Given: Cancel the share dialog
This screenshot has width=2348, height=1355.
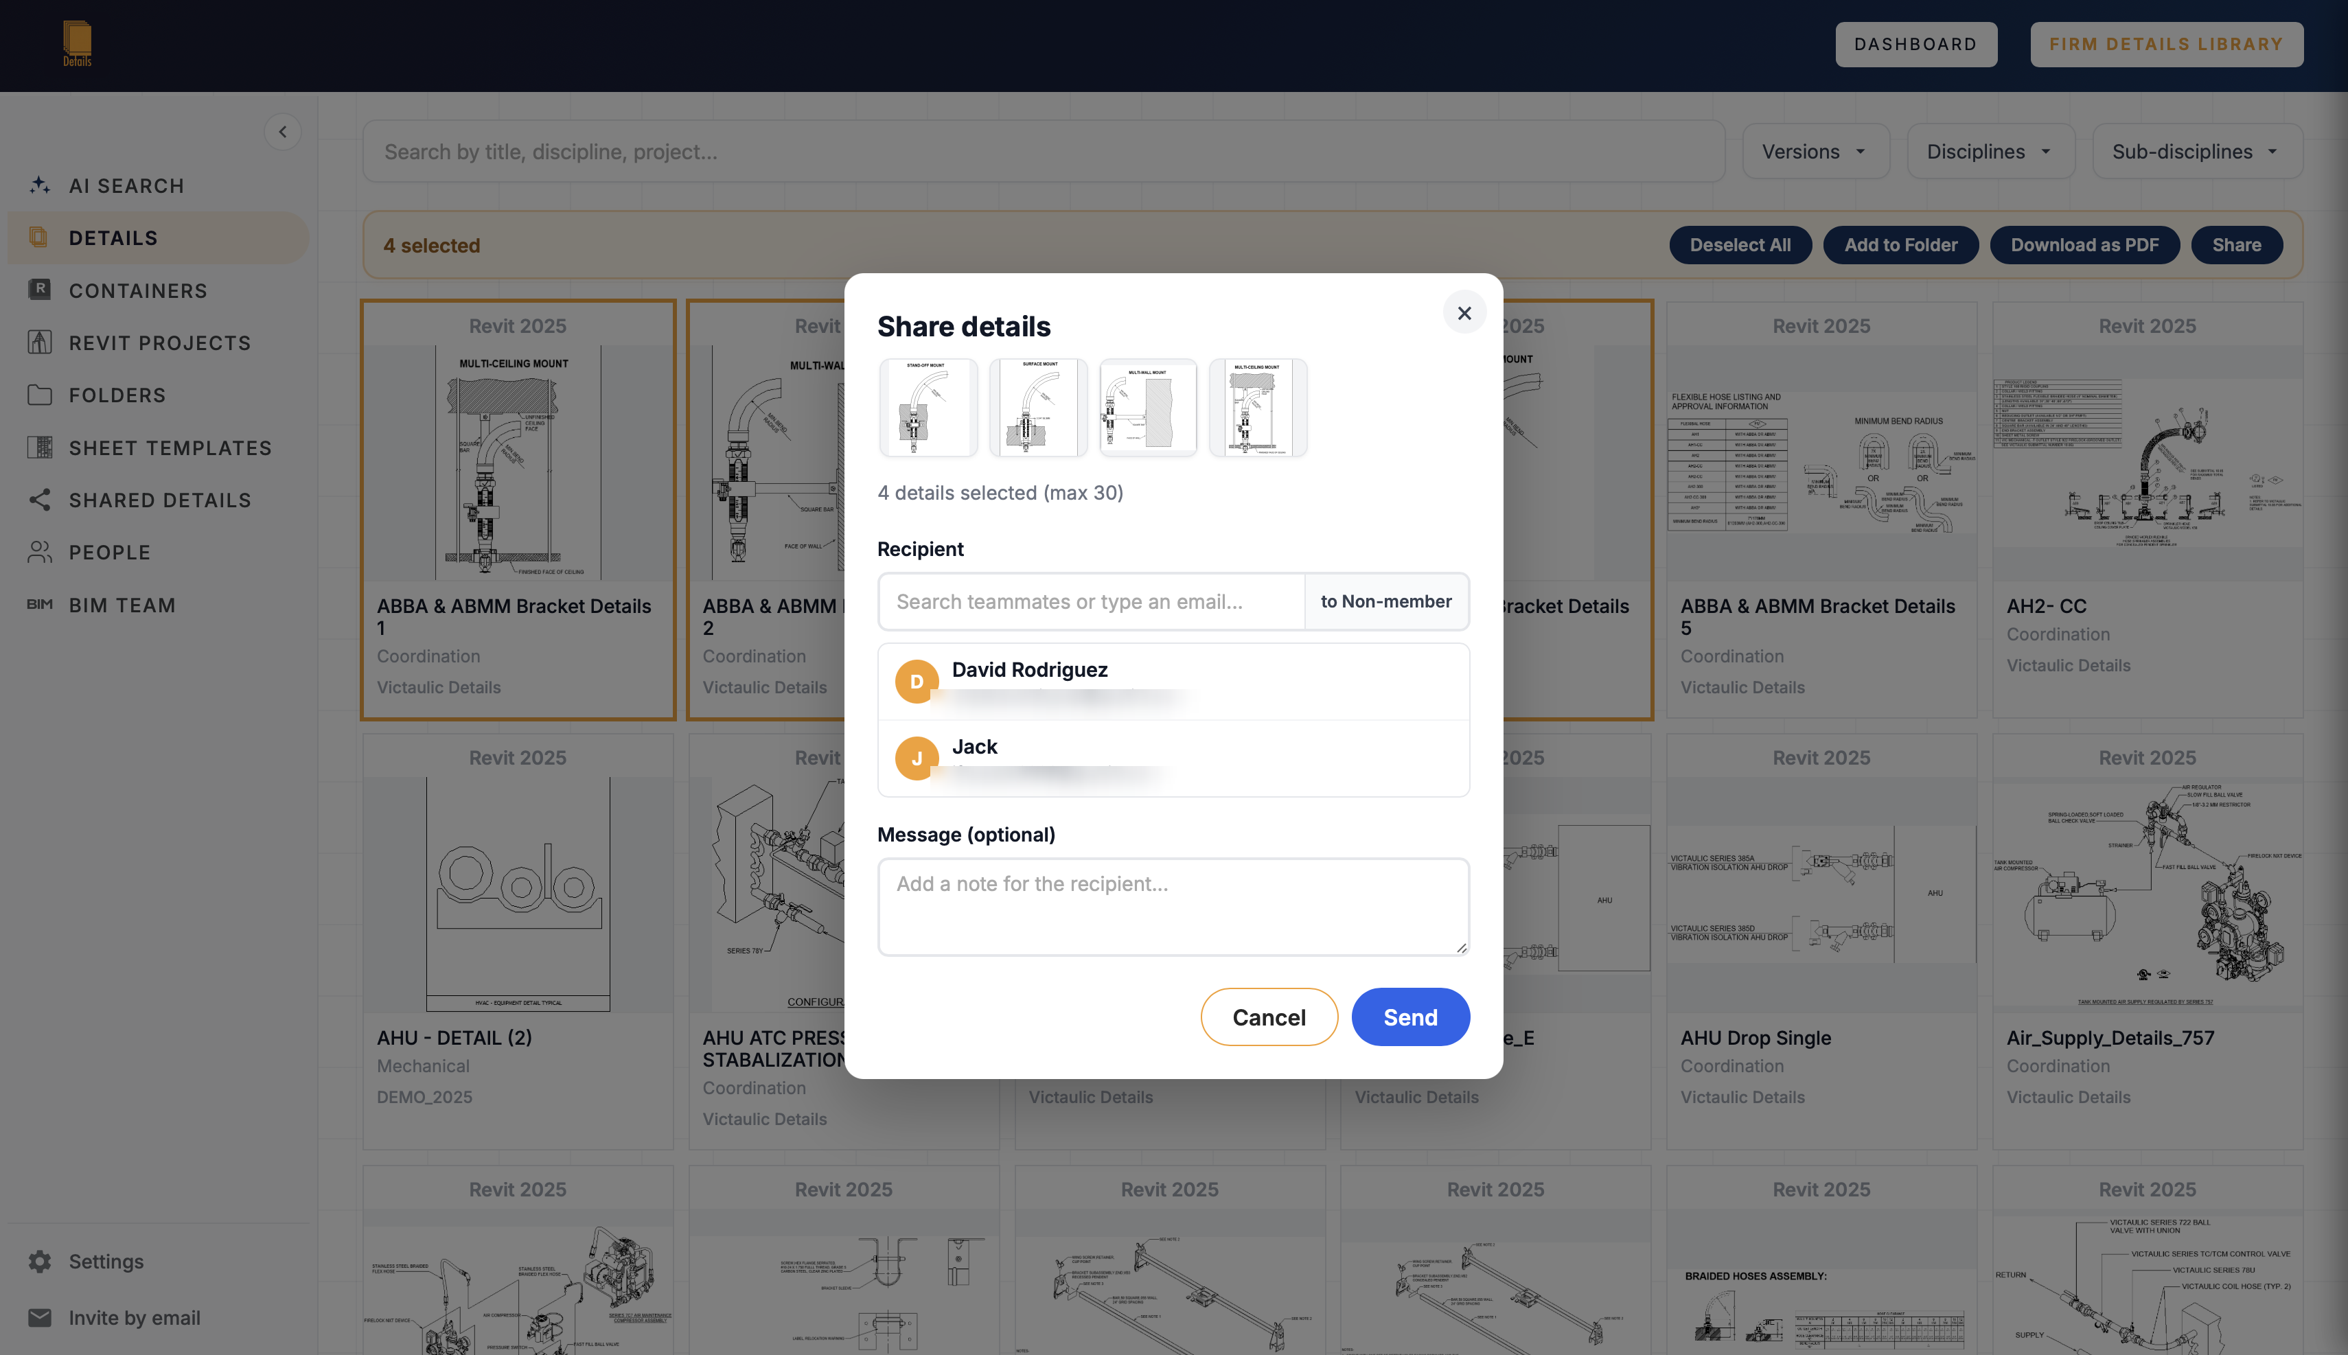Looking at the screenshot, I should (1269, 1016).
